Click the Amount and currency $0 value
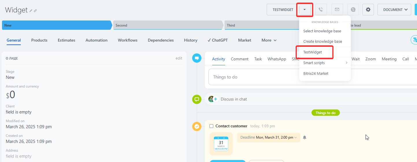The width and height of the screenshot is (417, 162). tap(10, 95)
